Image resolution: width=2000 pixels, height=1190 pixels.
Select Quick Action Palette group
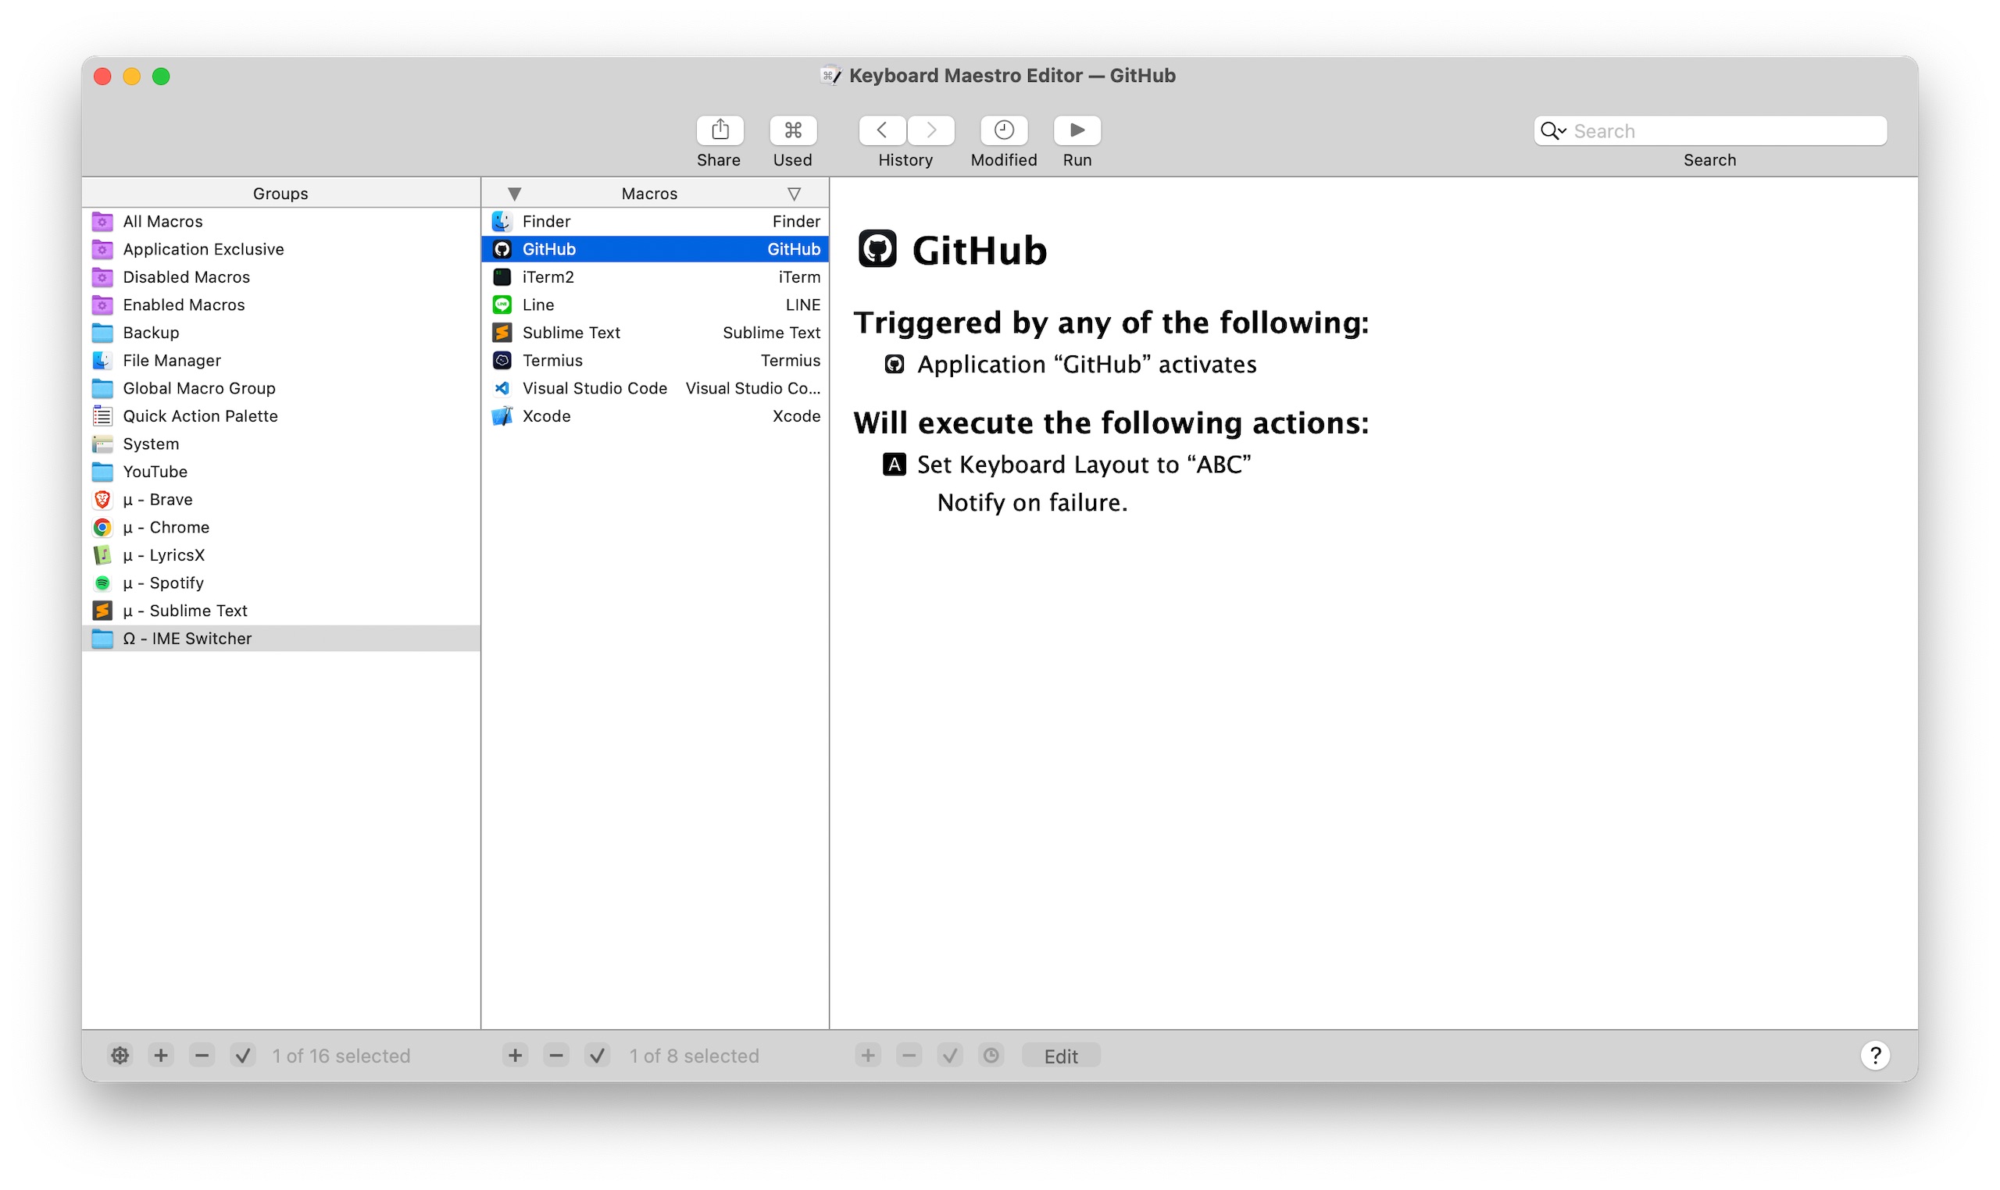pos(280,416)
